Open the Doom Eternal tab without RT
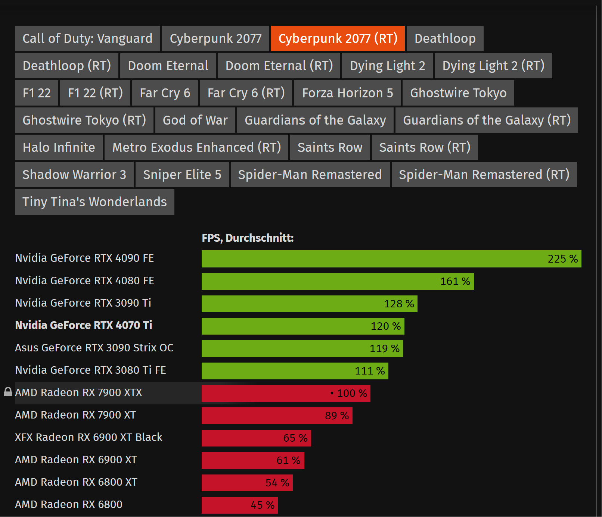This screenshot has height=517, width=602. coord(168,66)
